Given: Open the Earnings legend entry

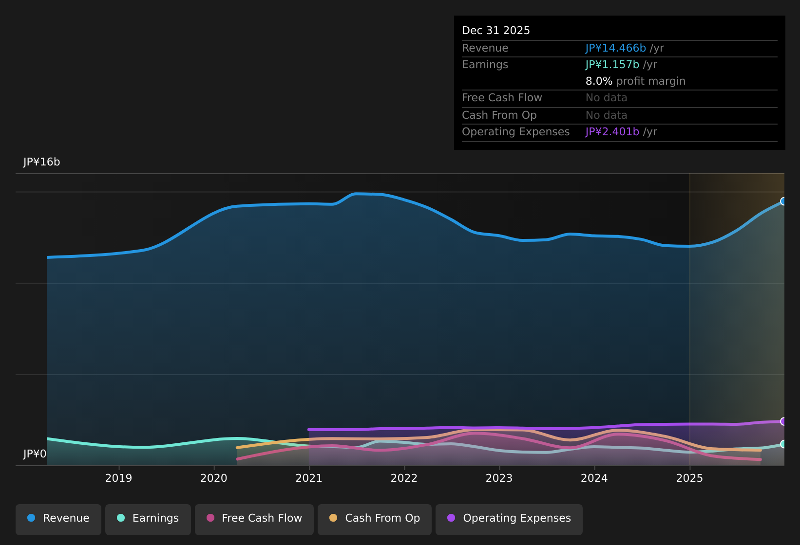Looking at the screenshot, I should click(x=148, y=518).
